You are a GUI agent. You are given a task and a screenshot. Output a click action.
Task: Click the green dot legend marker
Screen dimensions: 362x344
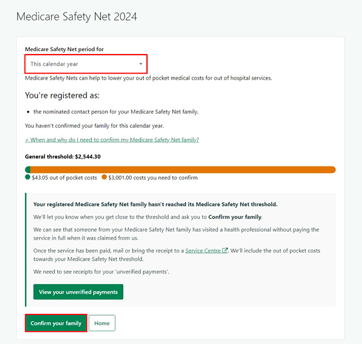28,178
